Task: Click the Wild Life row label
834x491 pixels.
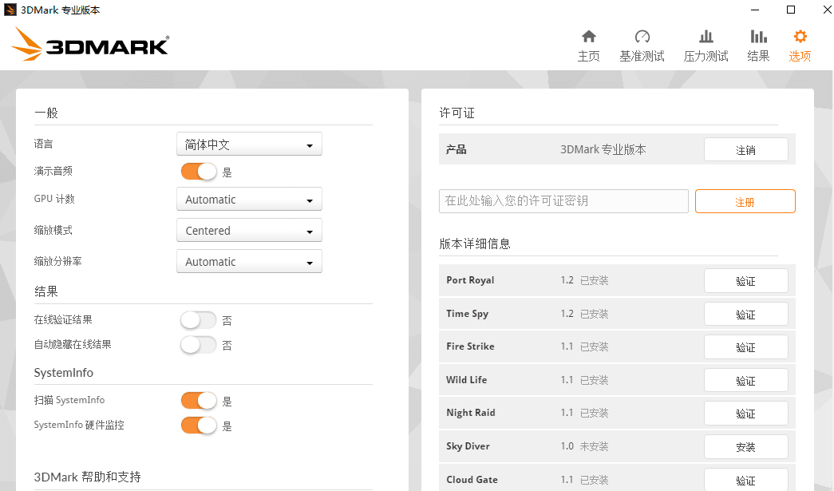Action: pyautogui.click(x=466, y=380)
